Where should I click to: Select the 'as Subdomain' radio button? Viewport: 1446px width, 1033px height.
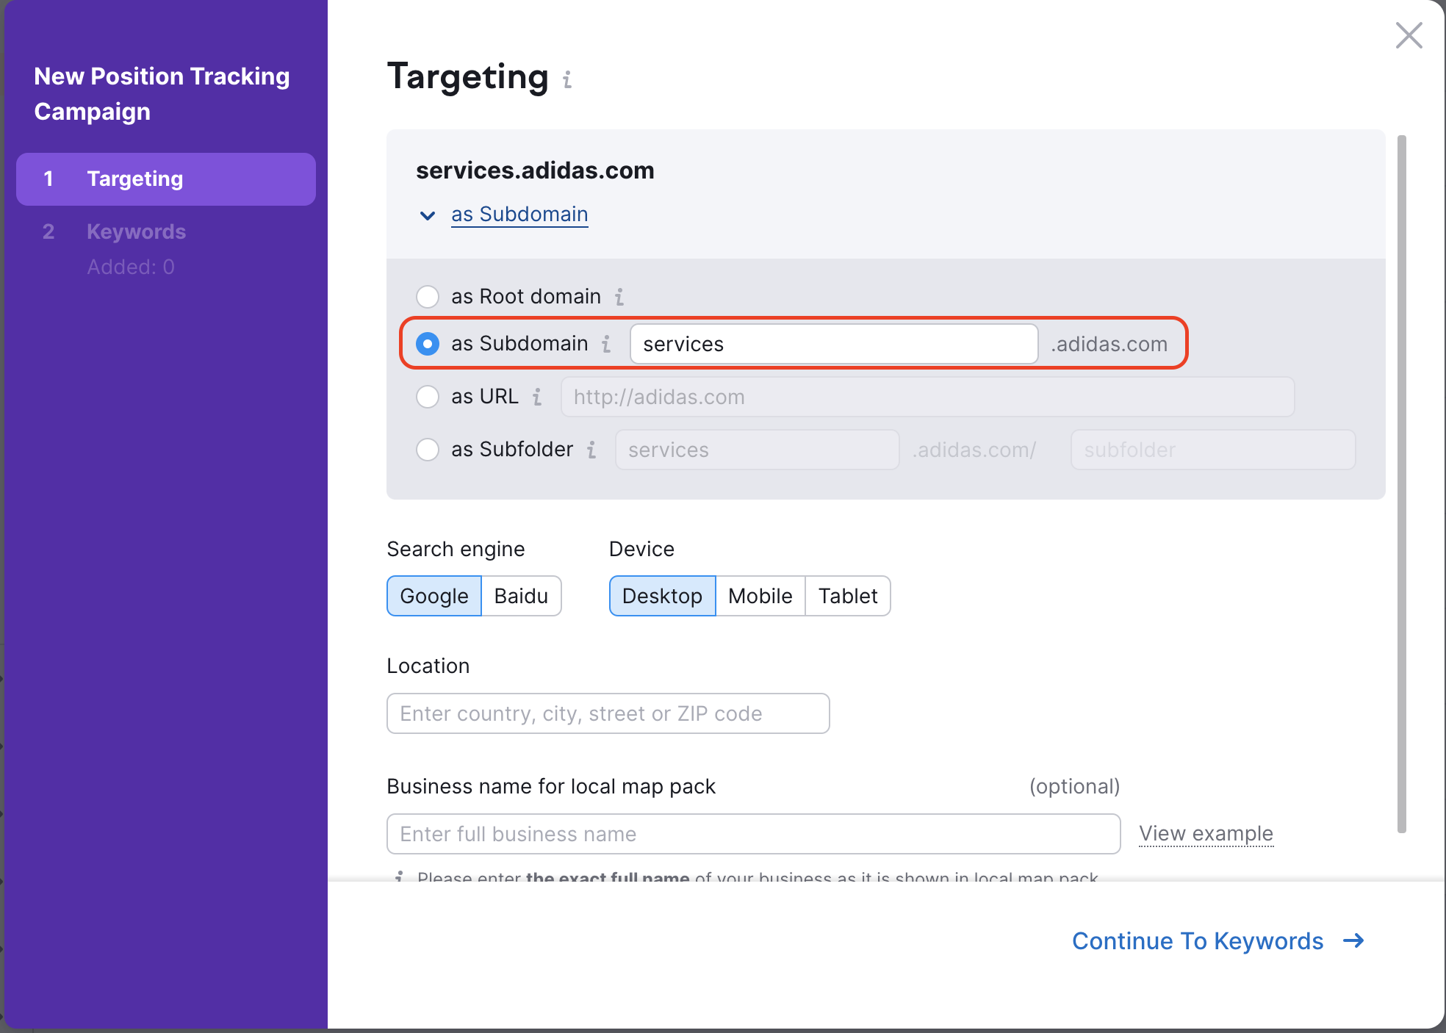click(428, 344)
